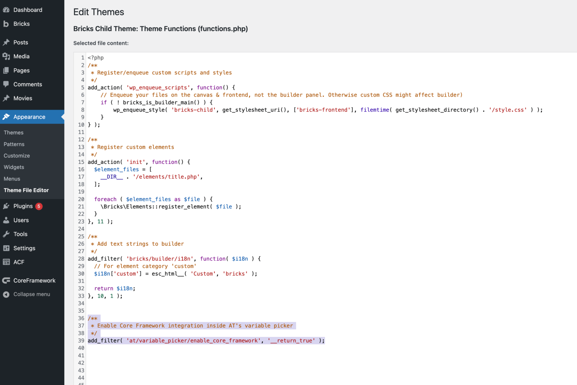The width and height of the screenshot is (577, 385).
Task: Click the 'Selected file content:' label
Action: click(101, 43)
